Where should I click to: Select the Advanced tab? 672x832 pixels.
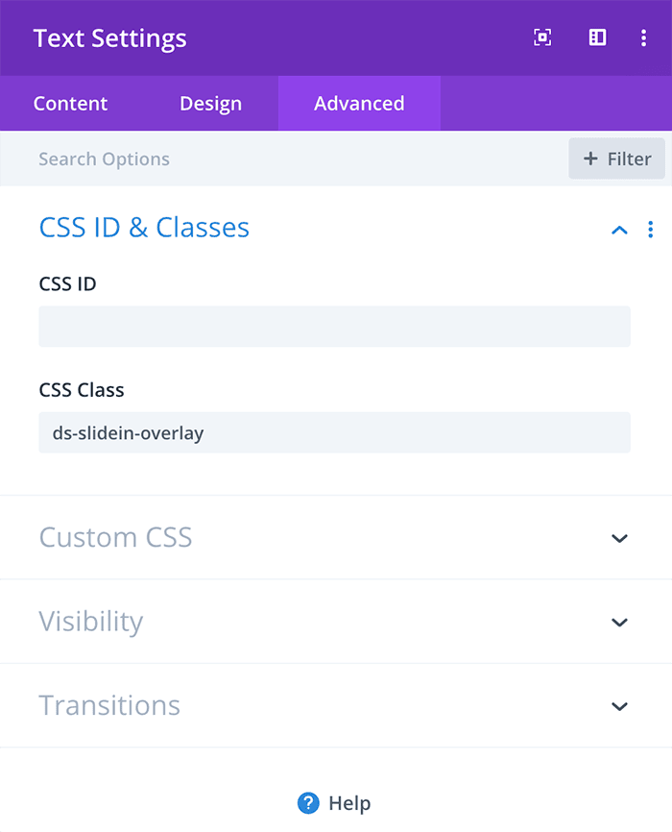click(x=359, y=104)
